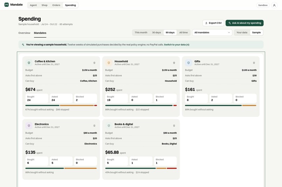Image resolution: width=282 pixels, height=187 pixels.
Task: Click the Coffee & kitchen shield icon
Action: (29, 63)
